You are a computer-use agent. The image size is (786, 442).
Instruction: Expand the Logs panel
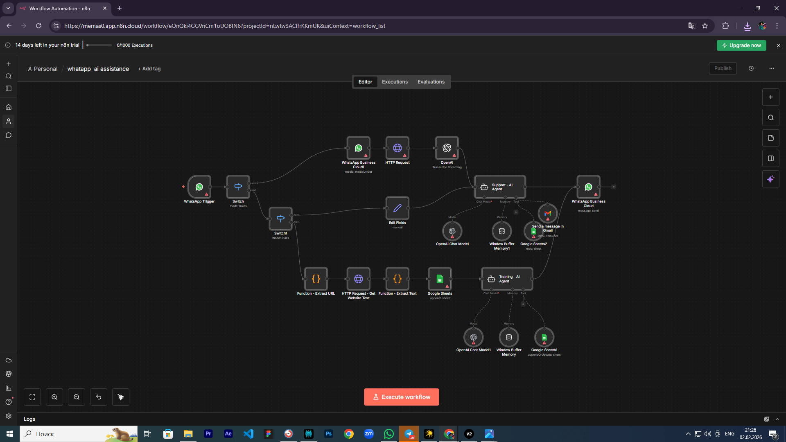click(x=777, y=419)
